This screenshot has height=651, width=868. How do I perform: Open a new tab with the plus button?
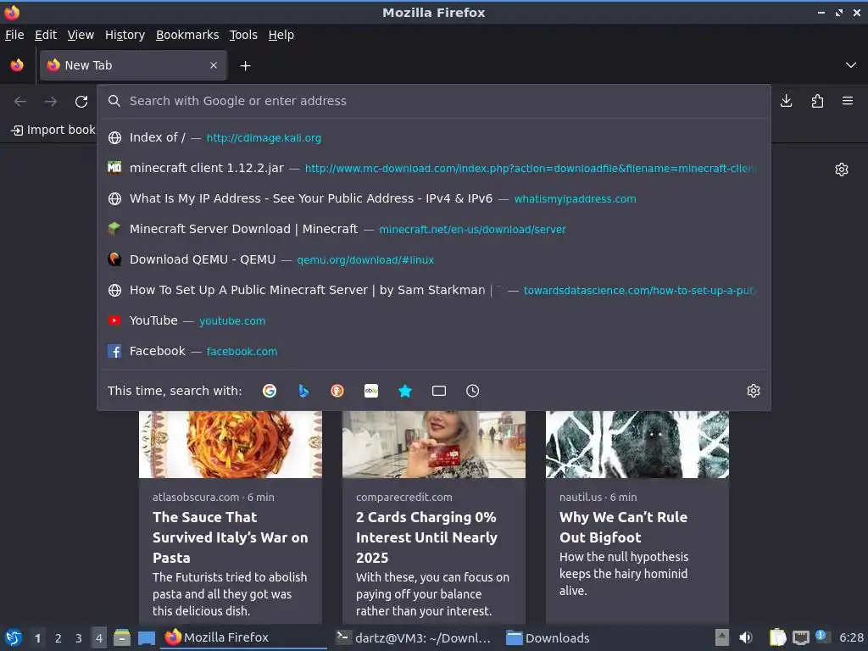[x=245, y=66]
